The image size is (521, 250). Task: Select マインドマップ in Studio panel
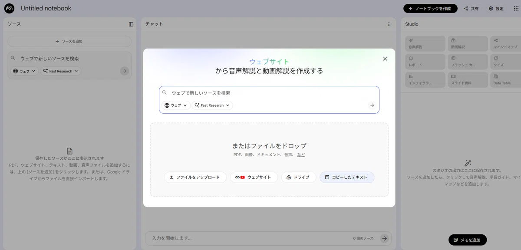(506, 43)
